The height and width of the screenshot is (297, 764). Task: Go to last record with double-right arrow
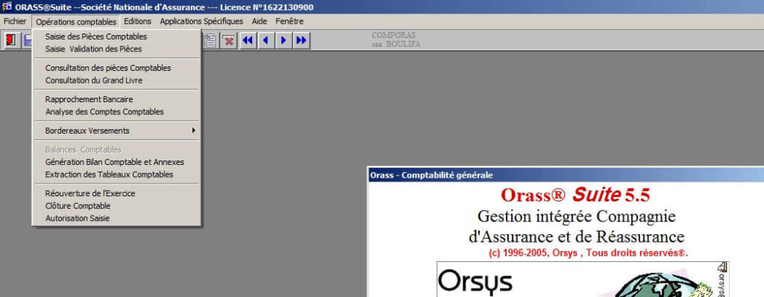click(x=301, y=40)
